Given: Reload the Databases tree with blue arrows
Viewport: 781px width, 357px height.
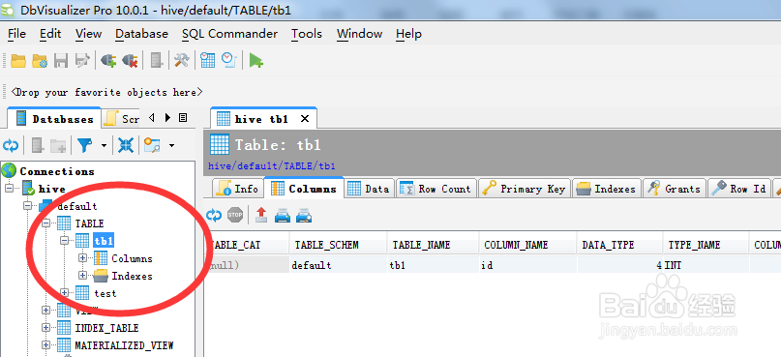Looking at the screenshot, I should pos(11,145).
